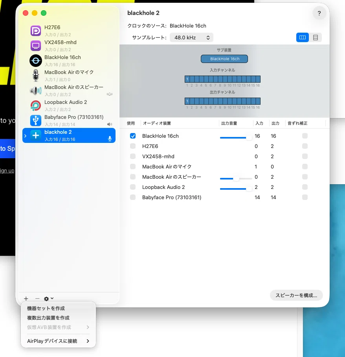Open the gear actions menu
Viewport: 345px width, 357px height.
pyautogui.click(x=49, y=298)
